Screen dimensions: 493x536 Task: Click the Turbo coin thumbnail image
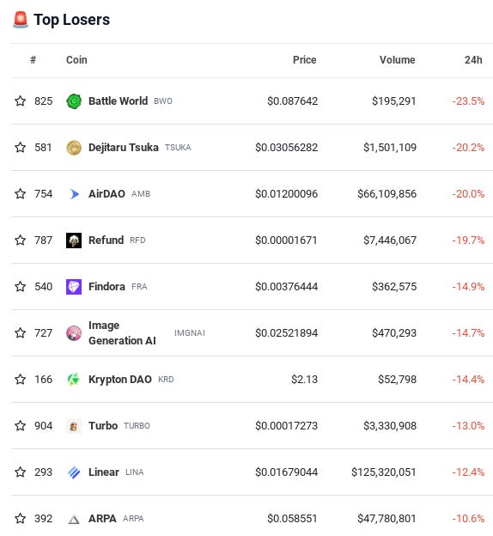[x=74, y=426]
